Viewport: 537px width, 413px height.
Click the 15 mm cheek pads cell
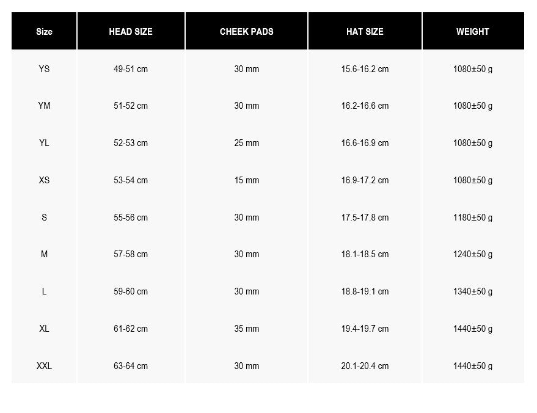pos(247,180)
